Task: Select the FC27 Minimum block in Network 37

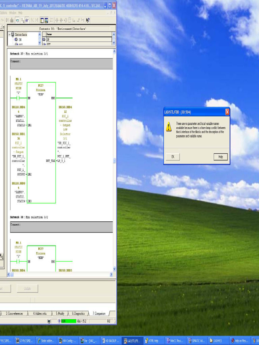Action: (41, 143)
